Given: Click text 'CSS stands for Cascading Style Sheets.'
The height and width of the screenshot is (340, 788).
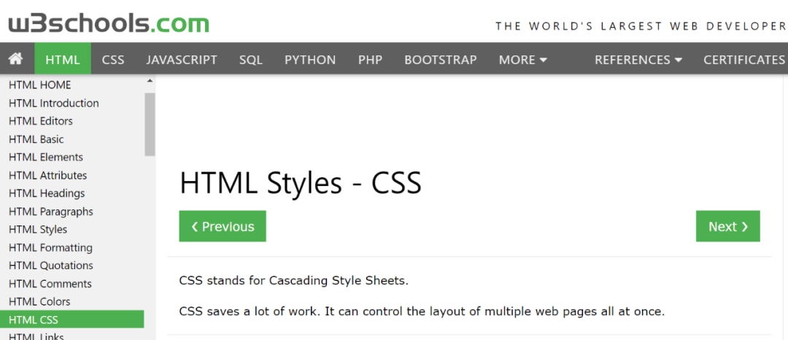Looking at the screenshot, I should click(294, 281).
